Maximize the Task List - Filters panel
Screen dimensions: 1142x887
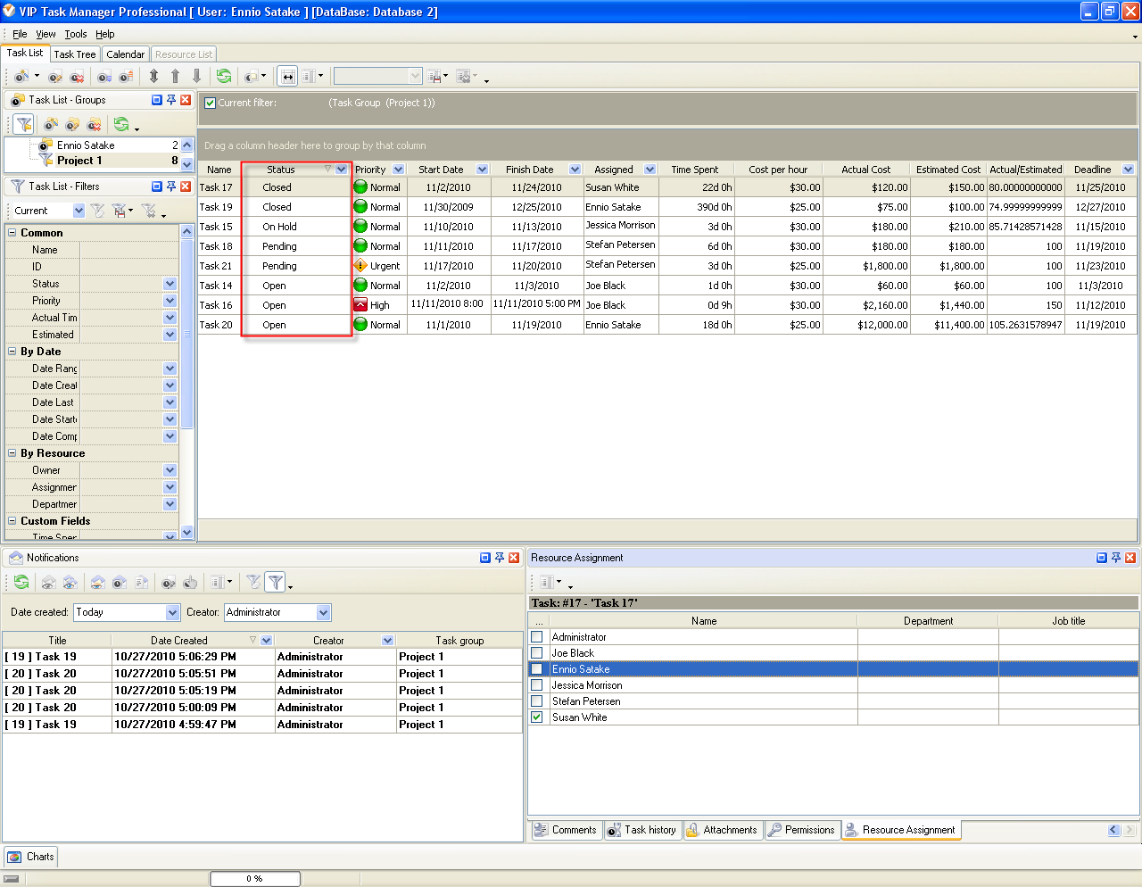point(157,187)
